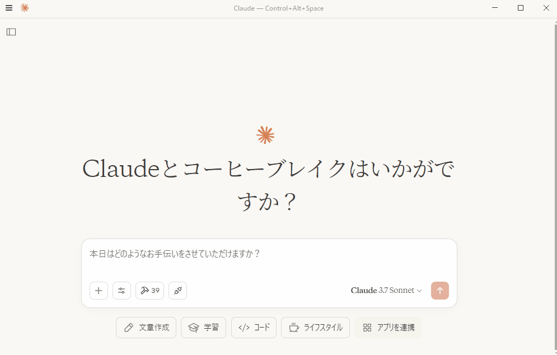The image size is (557, 355).
Task: Click the アプリを連携 button
Action: (x=388, y=327)
